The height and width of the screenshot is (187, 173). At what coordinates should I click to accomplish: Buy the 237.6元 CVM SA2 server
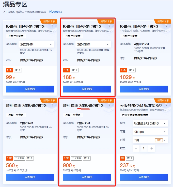(144, 177)
